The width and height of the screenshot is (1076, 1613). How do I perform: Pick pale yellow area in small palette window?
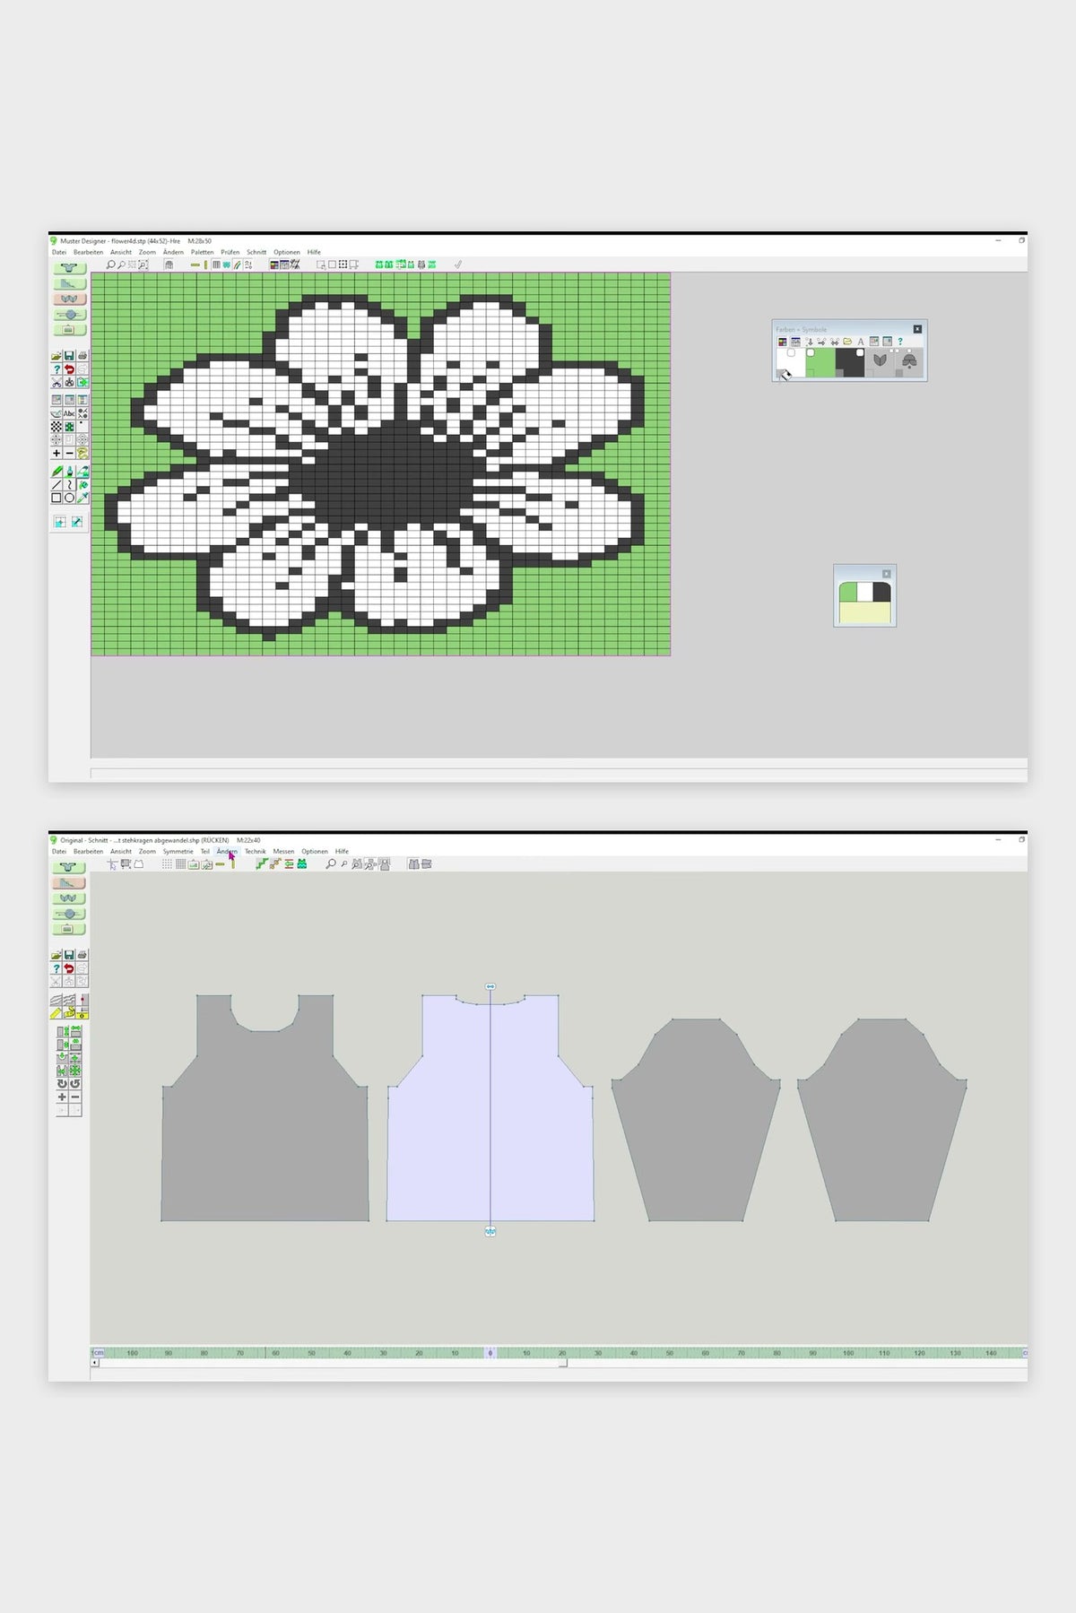864,613
